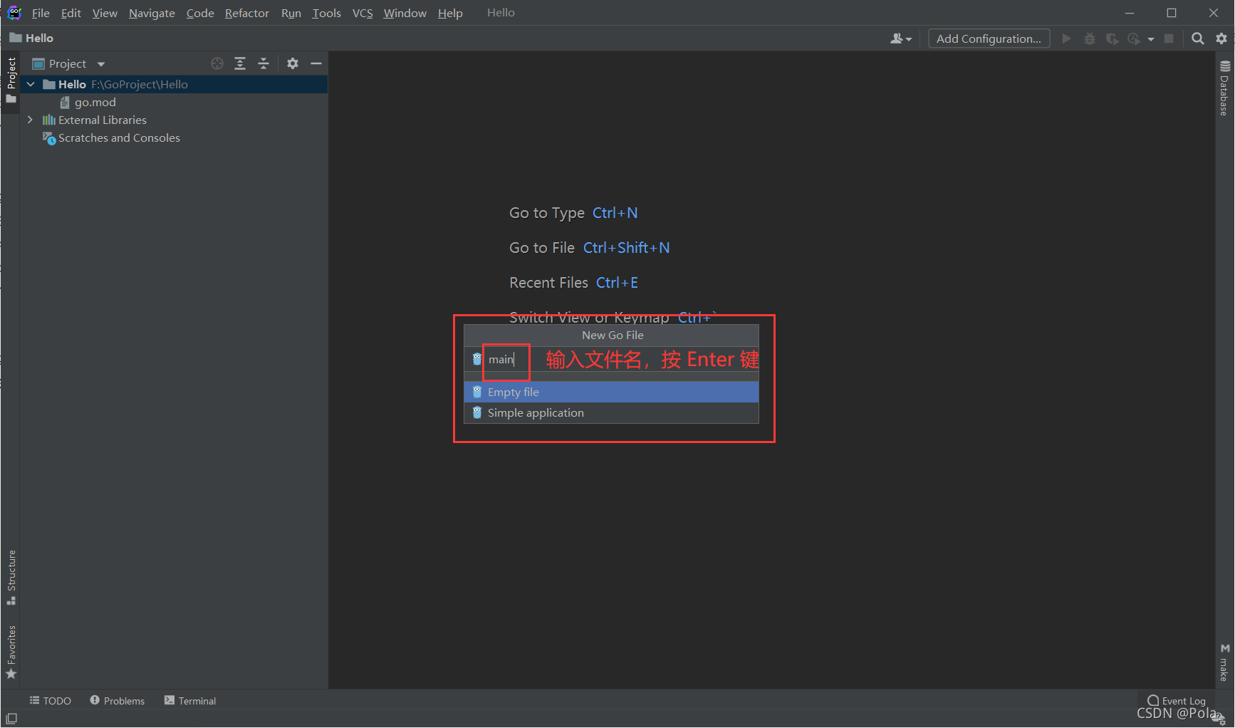Click Collapse All icon in Project panel
Viewport: 1235px width, 728px height.
click(264, 63)
